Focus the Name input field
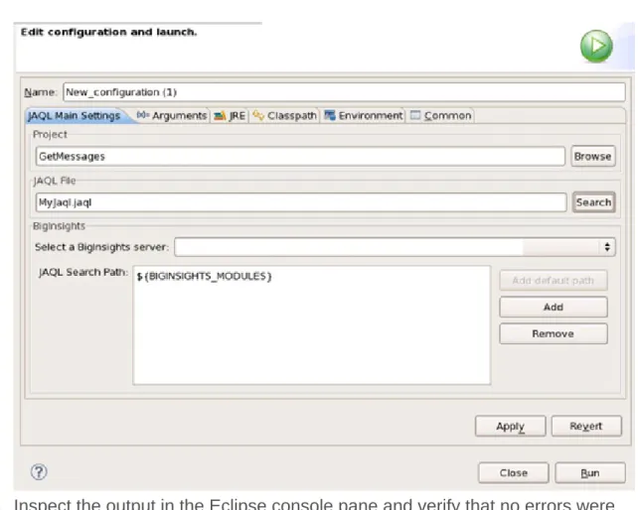 pos(344,92)
